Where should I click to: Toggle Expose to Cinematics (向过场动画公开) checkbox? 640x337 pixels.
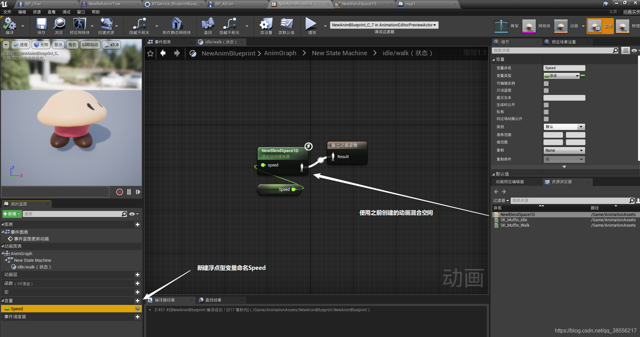(x=546, y=119)
